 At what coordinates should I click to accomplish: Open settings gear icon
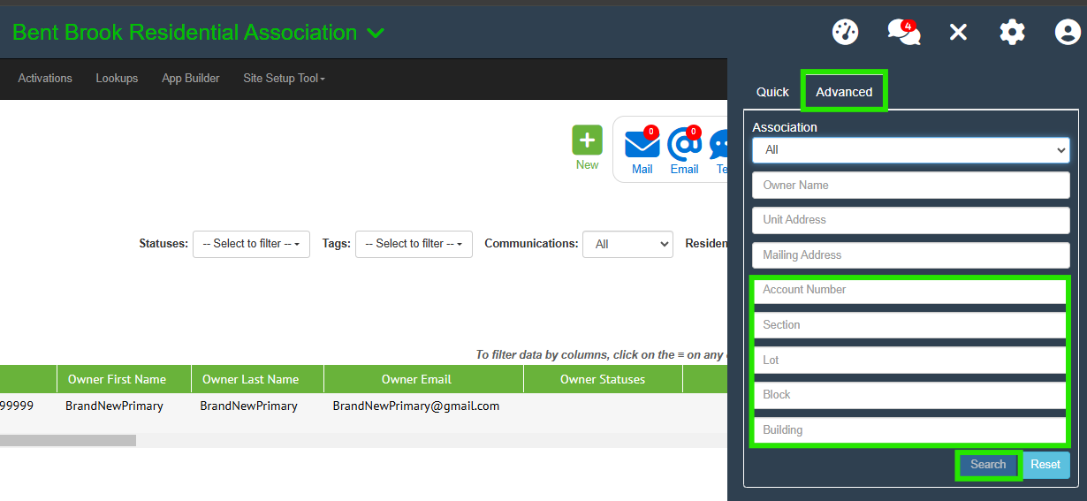(1012, 33)
